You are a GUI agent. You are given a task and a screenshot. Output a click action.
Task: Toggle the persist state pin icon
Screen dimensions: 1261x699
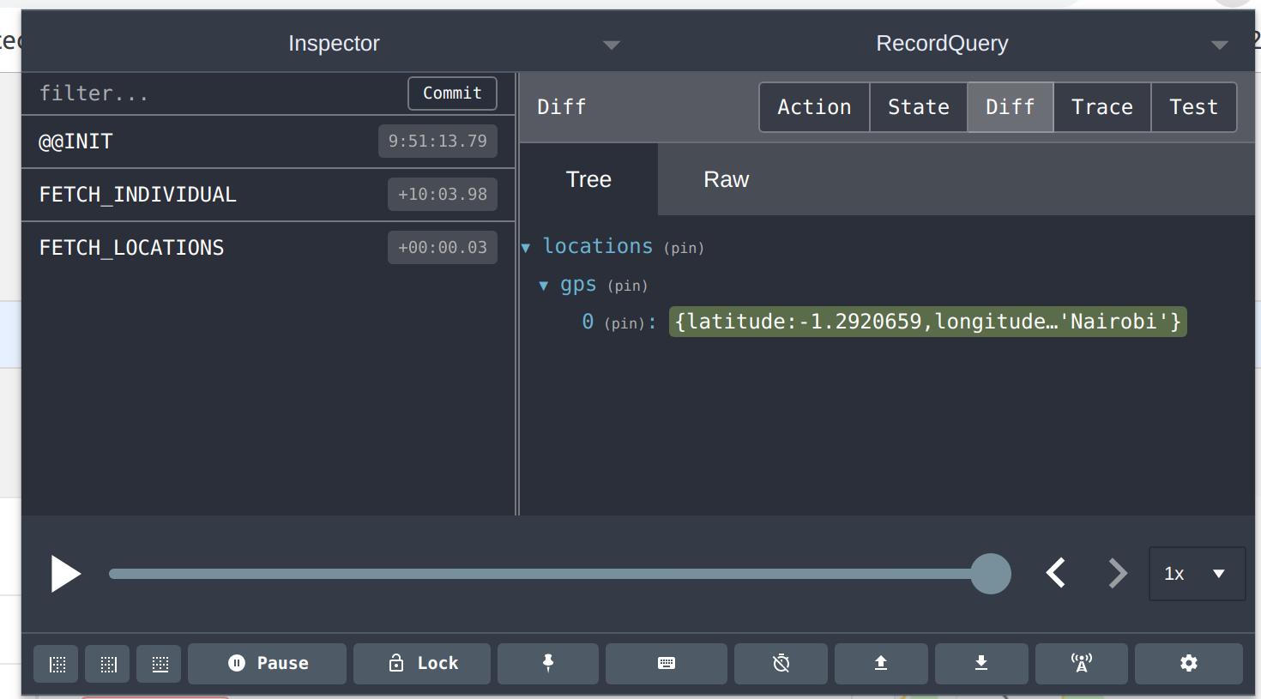[x=548, y=663]
